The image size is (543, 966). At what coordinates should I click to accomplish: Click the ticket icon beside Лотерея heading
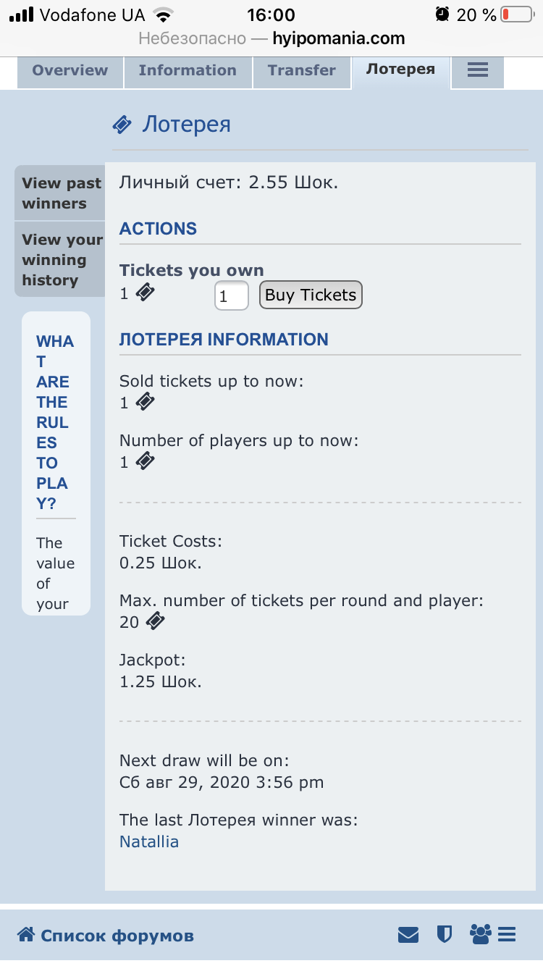122,125
